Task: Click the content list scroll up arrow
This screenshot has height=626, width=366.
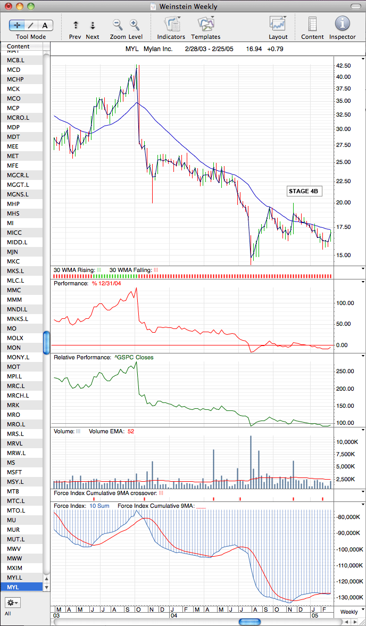Action: (46, 579)
